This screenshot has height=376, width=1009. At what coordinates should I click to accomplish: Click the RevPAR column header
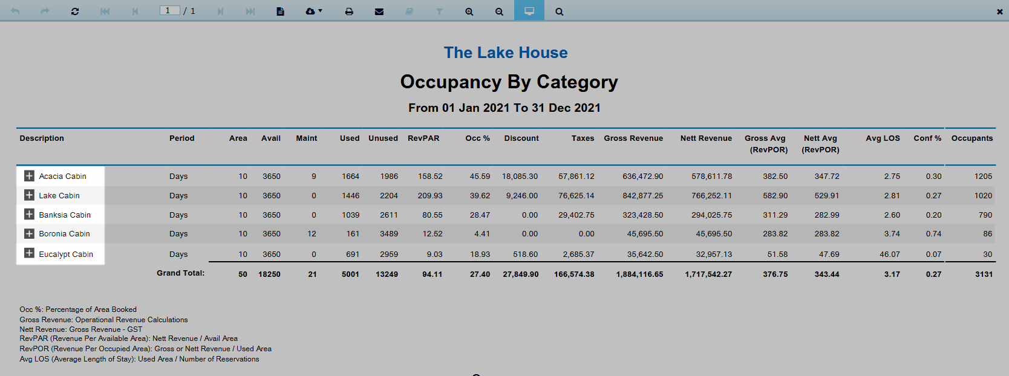tap(423, 138)
